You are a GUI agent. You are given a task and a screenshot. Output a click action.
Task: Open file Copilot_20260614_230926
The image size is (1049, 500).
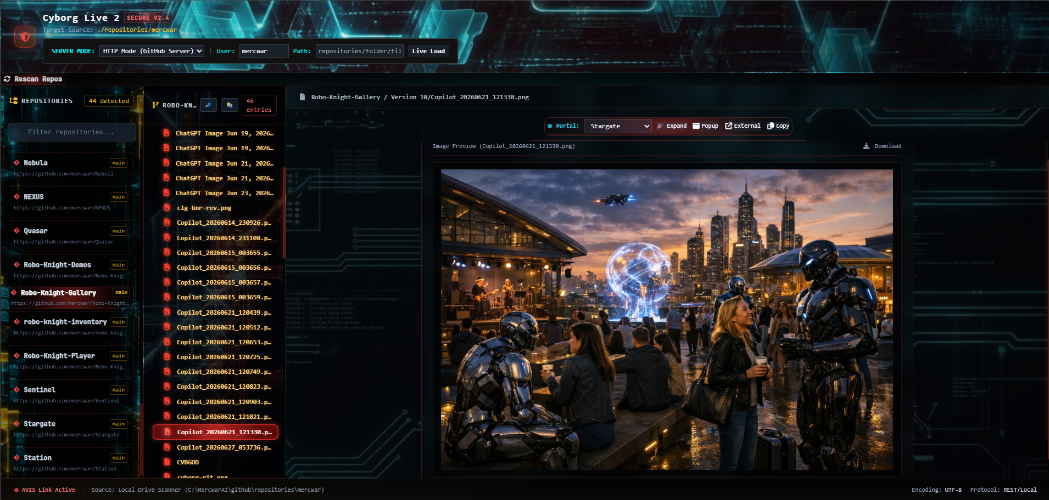[216, 223]
